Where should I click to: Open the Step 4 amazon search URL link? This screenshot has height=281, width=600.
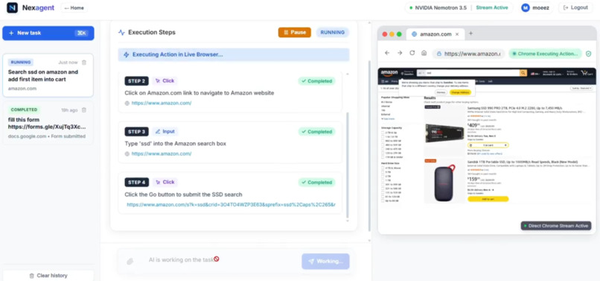231,205
